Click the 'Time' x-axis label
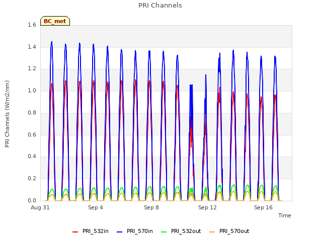Image resolution: width=322 pixels, height=241 pixels. 285,215
